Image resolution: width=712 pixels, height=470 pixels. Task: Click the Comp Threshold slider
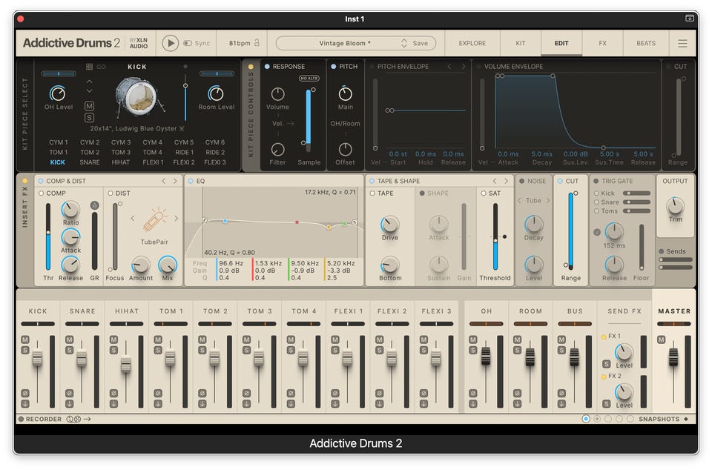click(48, 236)
